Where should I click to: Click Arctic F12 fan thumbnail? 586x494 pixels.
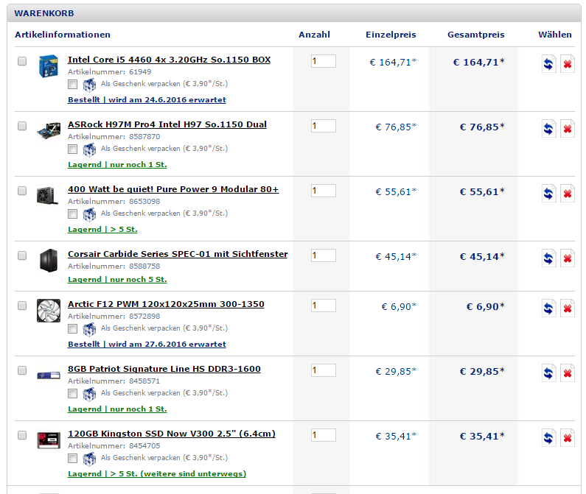(49, 310)
